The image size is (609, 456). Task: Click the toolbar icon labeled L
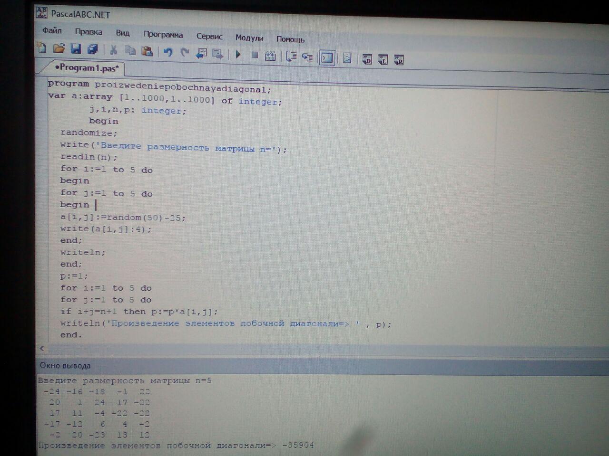(x=383, y=60)
